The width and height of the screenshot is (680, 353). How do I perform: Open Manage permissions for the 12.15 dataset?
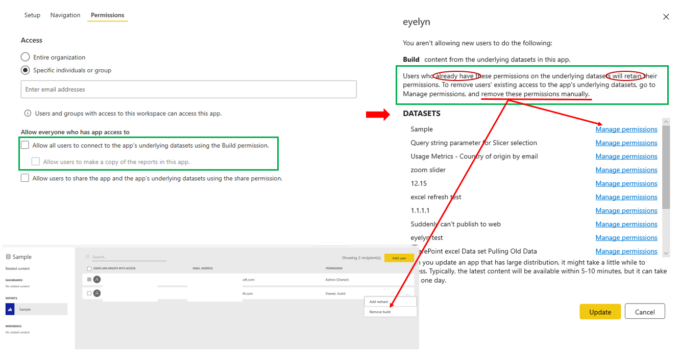tap(626, 183)
